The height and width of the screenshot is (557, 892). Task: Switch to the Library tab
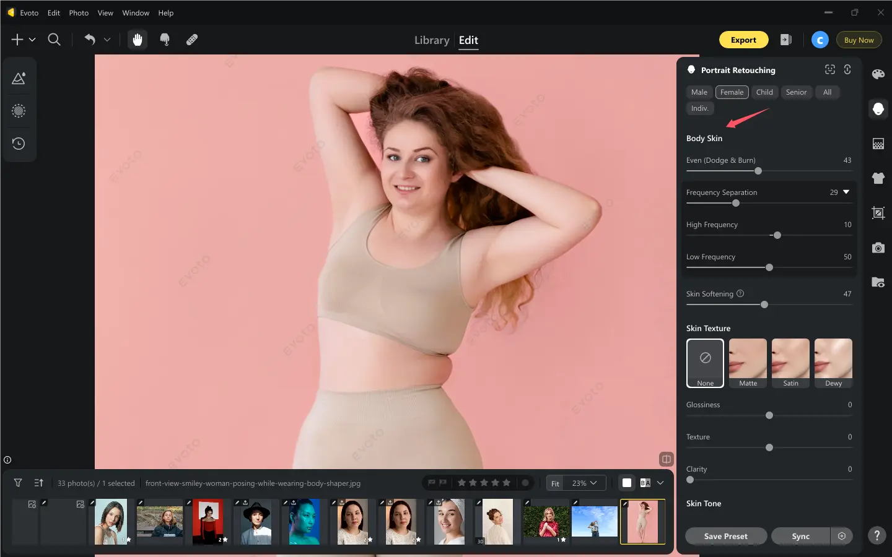[x=432, y=40]
